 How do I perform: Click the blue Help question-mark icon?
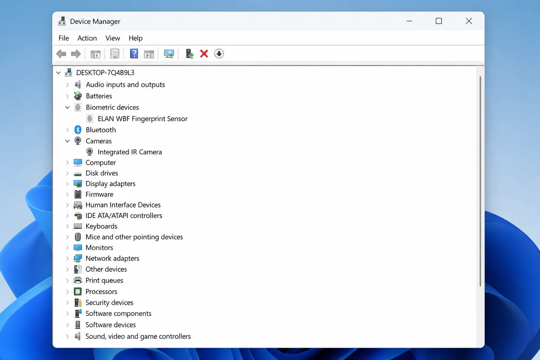tap(134, 54)
